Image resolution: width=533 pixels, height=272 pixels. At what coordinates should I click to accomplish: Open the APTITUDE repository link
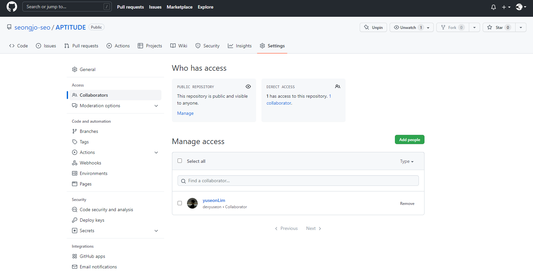pos(71,27)
